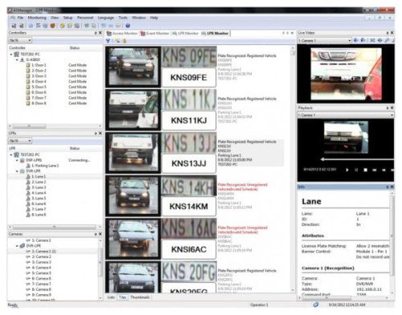Open the Tools menu
402x315 pixels.
123,18
